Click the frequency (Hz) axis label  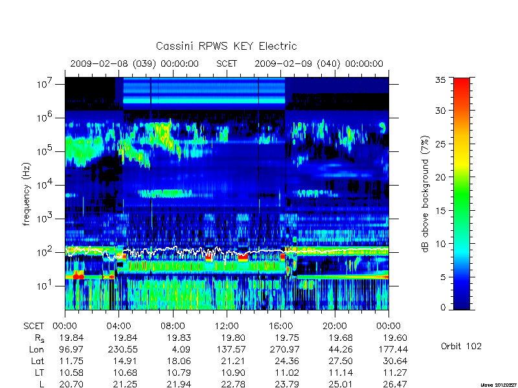[27, 194]
